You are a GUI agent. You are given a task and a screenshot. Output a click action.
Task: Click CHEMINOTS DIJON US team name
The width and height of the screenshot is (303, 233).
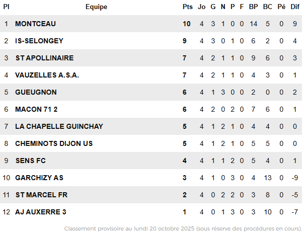tap(54, 143)
